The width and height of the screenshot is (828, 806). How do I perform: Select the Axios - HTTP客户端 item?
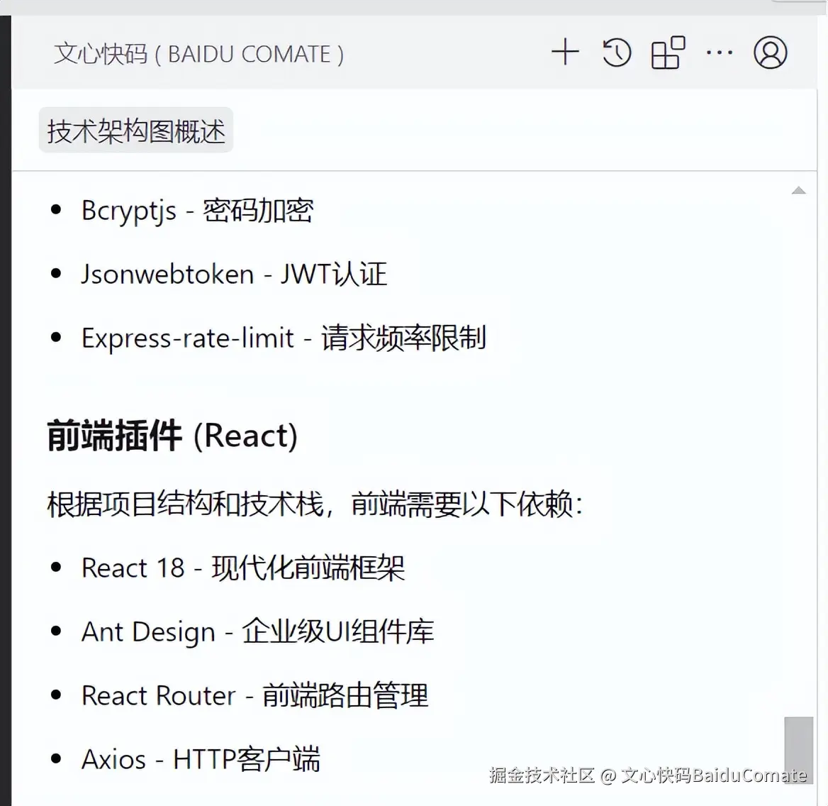201,759
